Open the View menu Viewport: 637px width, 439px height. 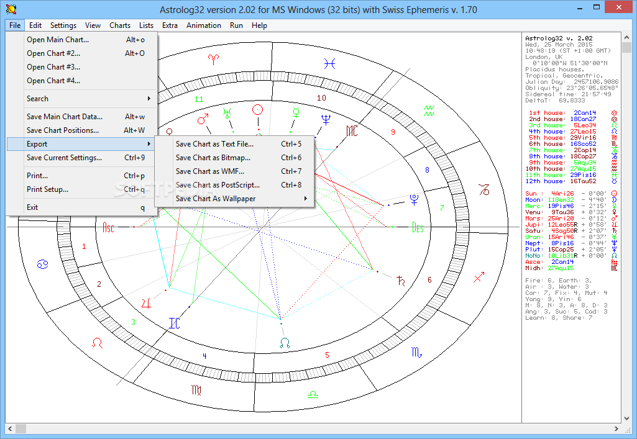93,25
